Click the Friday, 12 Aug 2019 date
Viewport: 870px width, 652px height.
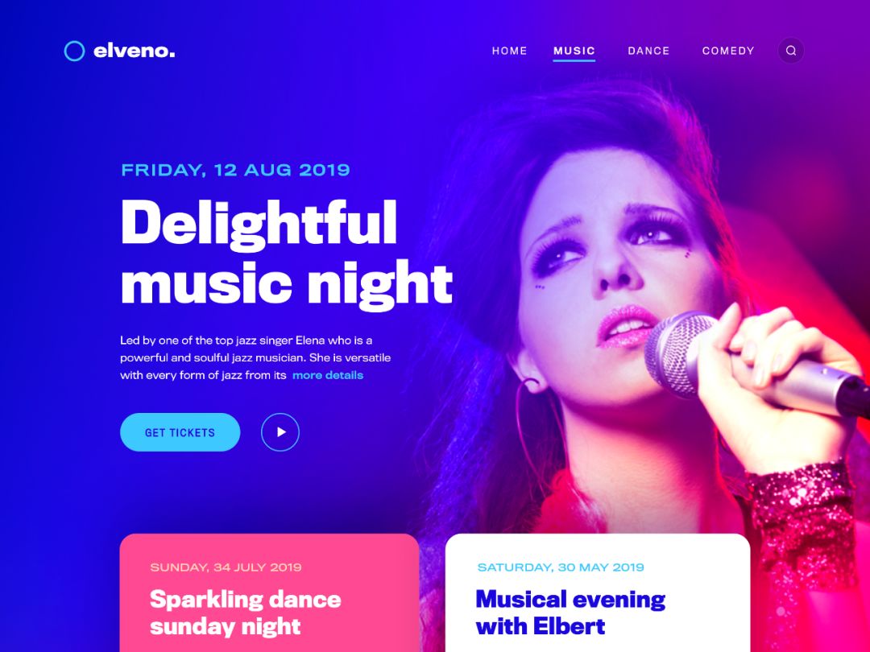click(235, 170)
